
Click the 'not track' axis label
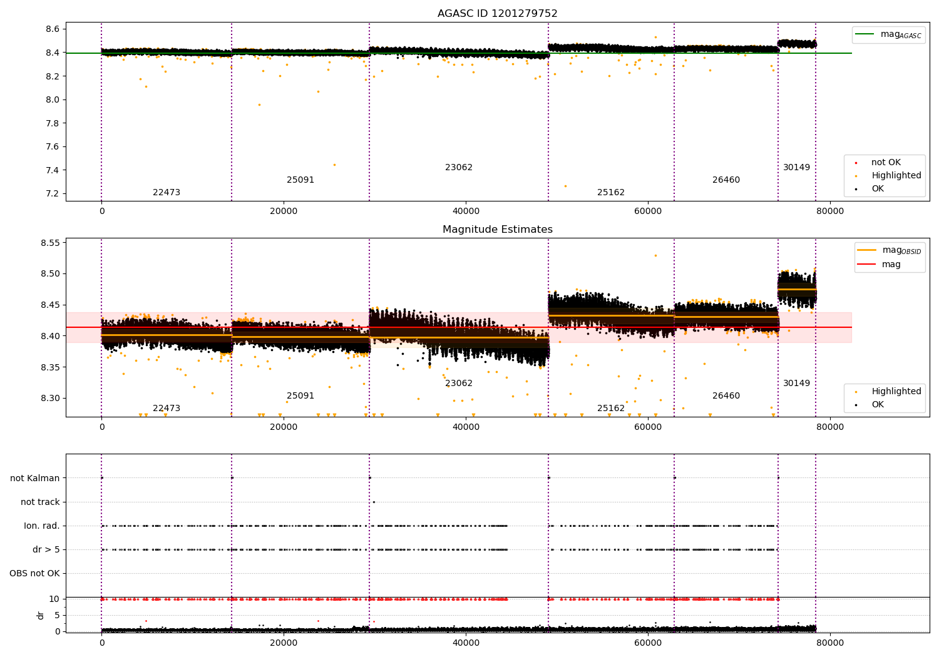[40, 502]
